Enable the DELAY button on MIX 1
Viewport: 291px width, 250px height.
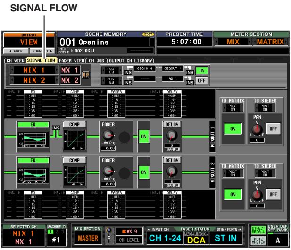(172, 124)
